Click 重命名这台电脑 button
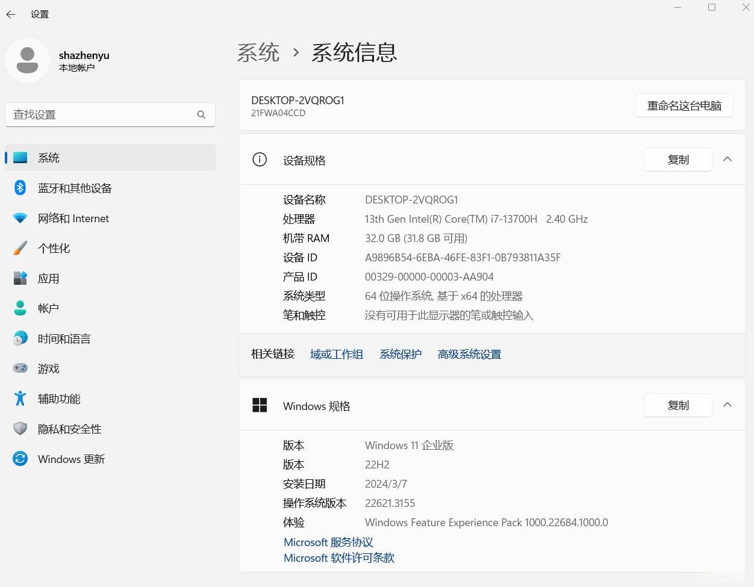Image resolution: width=754 pixels, height=587 pixels. pos(684,105)
